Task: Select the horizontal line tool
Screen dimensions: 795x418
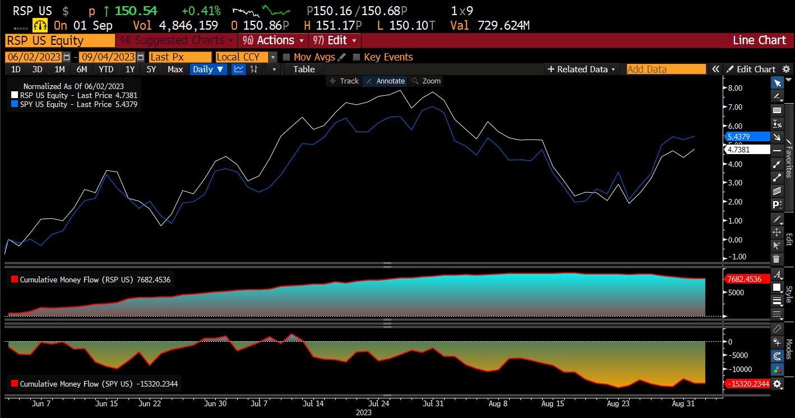Action: tap(777, 150)
